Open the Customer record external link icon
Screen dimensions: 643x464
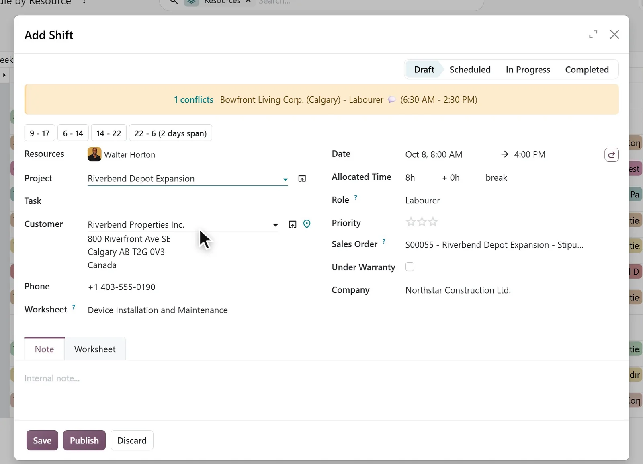[x=293, y=224]
